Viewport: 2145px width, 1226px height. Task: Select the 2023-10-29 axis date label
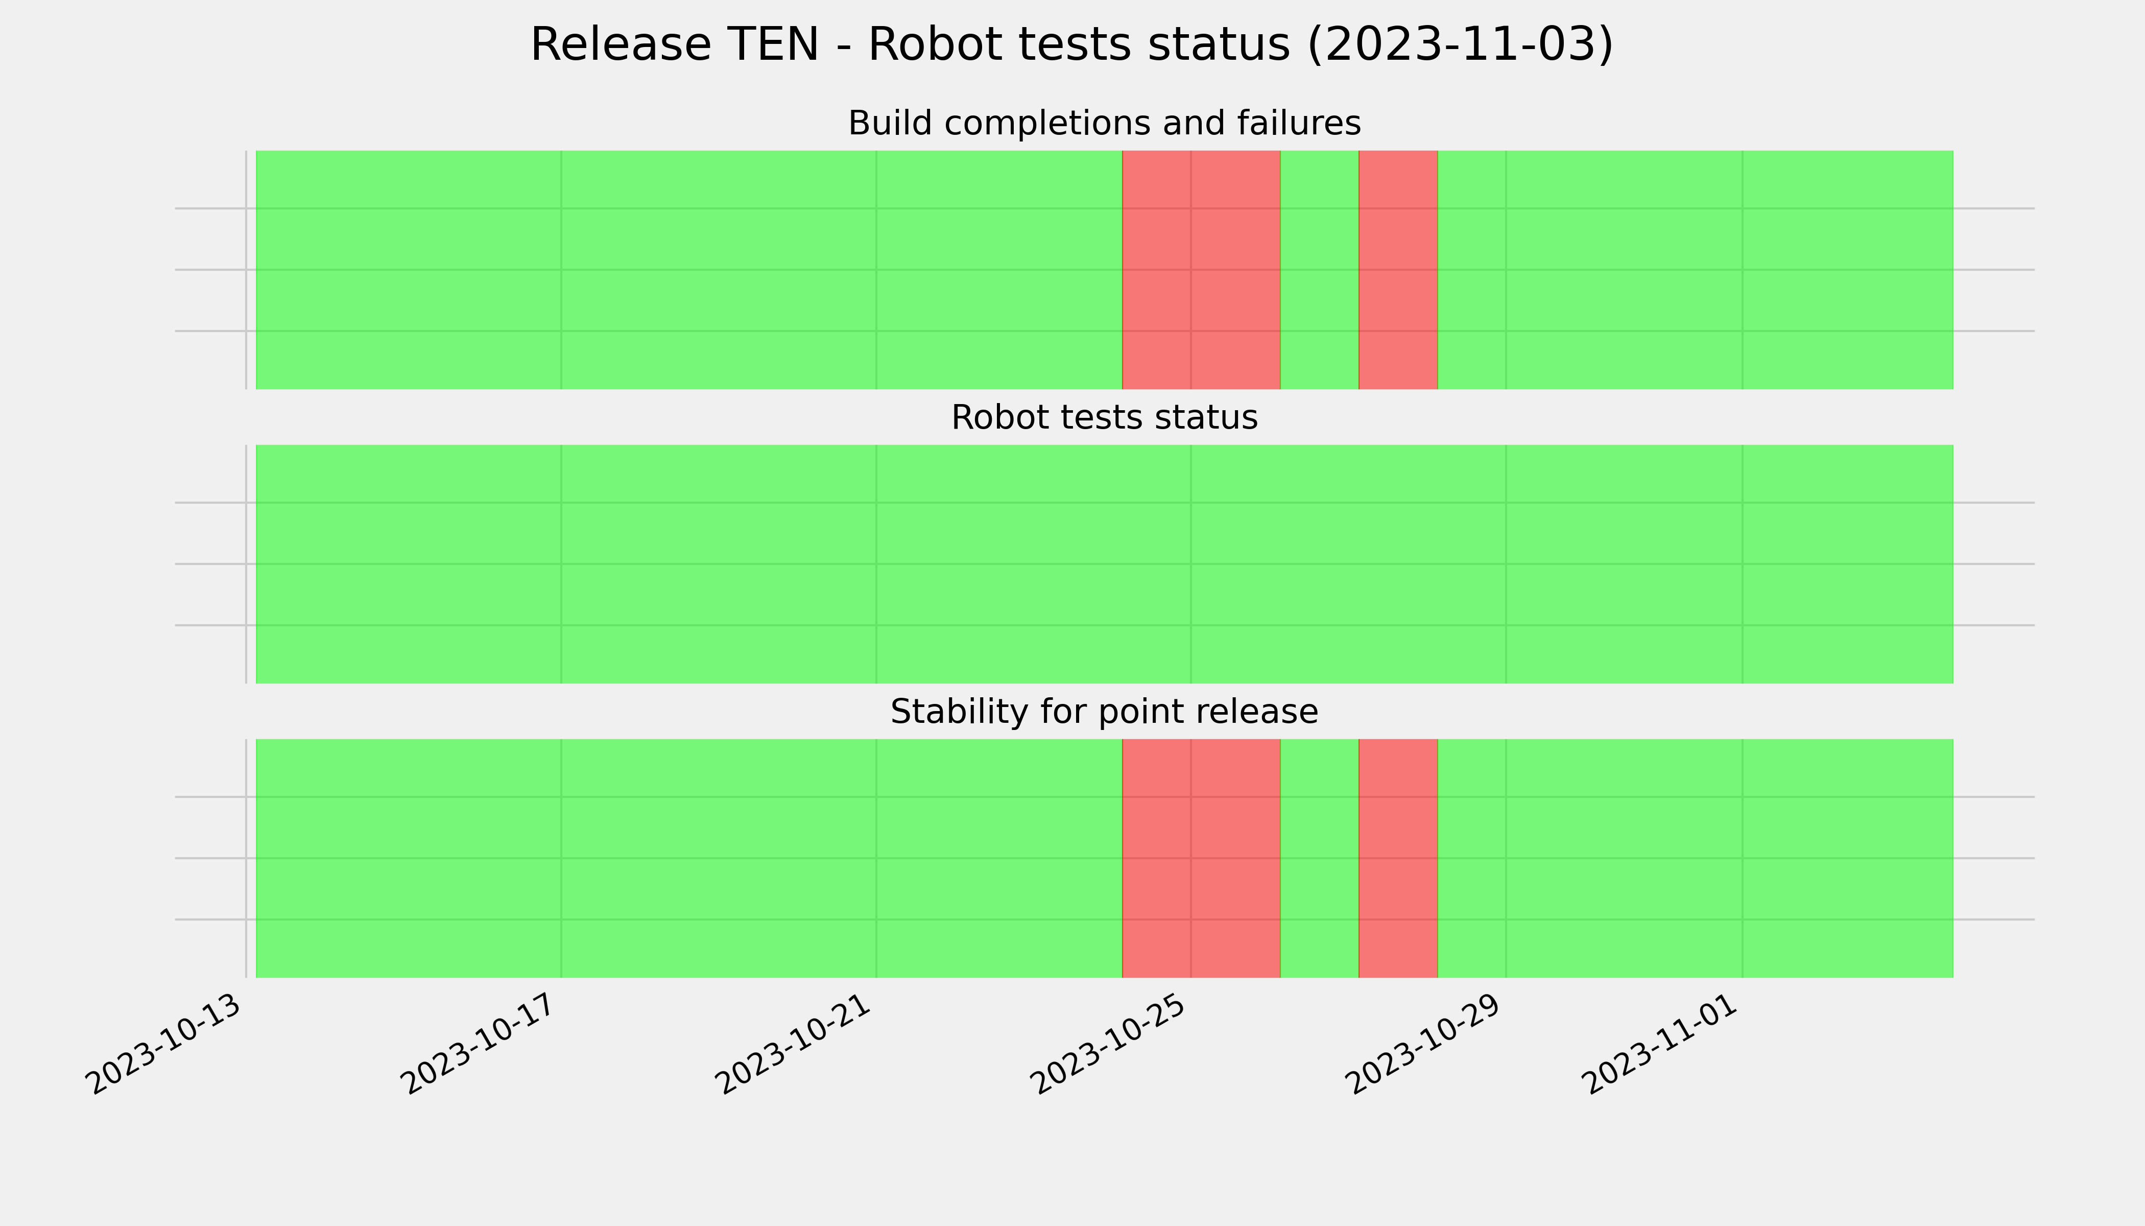click(x=1425, y=1045)
